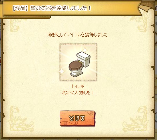Click the white toilet tank
The image size is (157, 140).
pyautogui.click(x=84, y=59)
